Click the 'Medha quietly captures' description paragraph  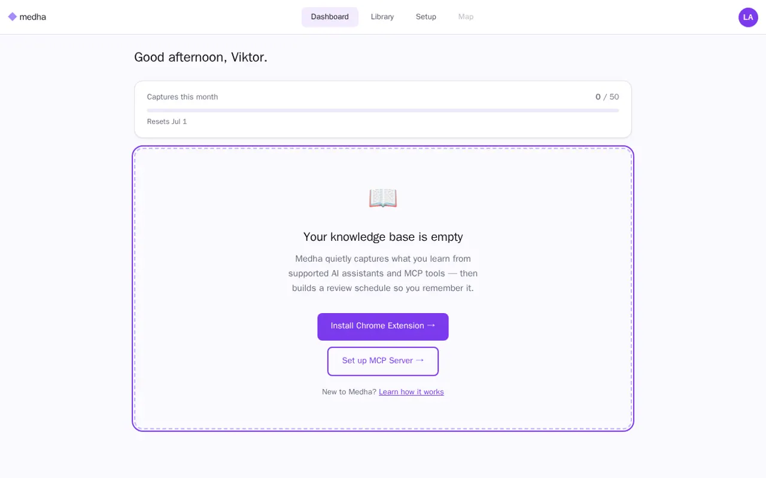coord(383,273)
